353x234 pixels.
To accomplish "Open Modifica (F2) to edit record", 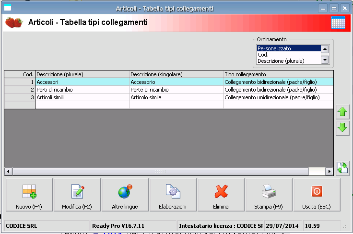I will coord(77,195).
